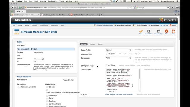Select No for IE6 Upgrade Page

[106, 65]
